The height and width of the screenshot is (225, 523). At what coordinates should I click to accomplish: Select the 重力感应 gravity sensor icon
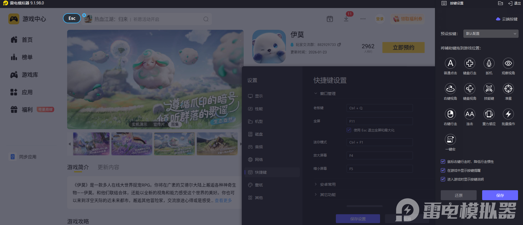coord(489,114)
